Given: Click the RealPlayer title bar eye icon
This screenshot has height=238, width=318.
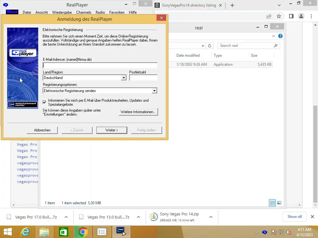Looking at the screenshot, I should click(x=6, y=5).
